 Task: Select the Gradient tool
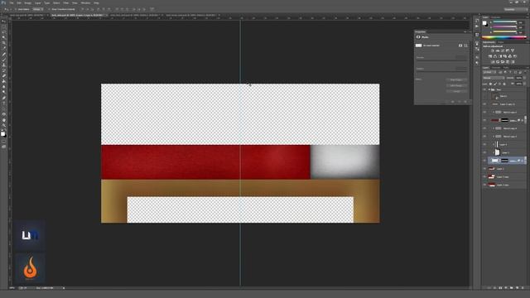point(3,81)
